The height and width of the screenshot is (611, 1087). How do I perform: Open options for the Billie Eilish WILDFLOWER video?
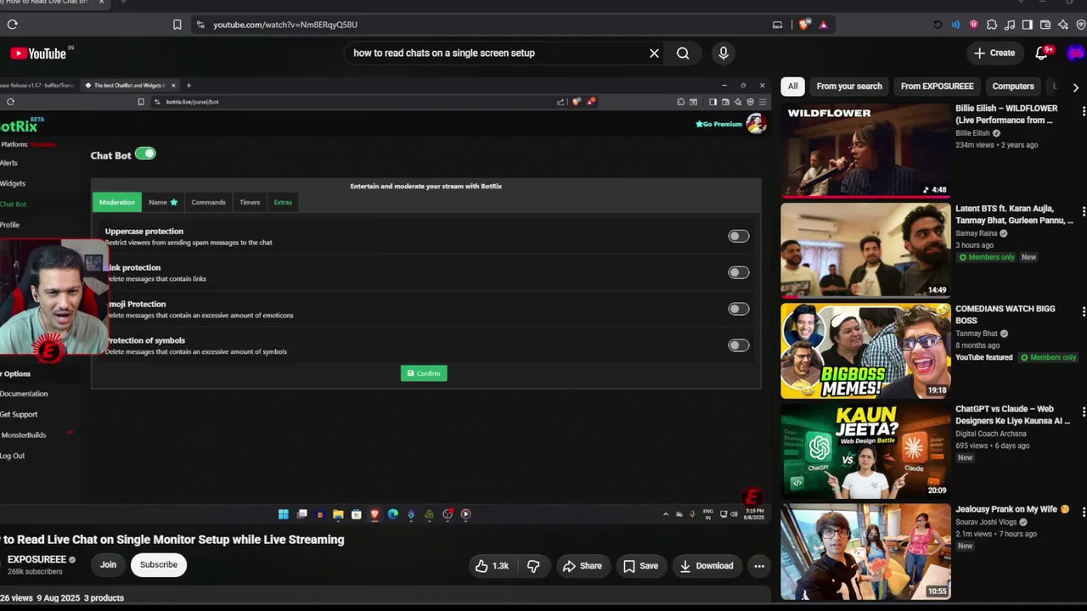coord(1083,112)
